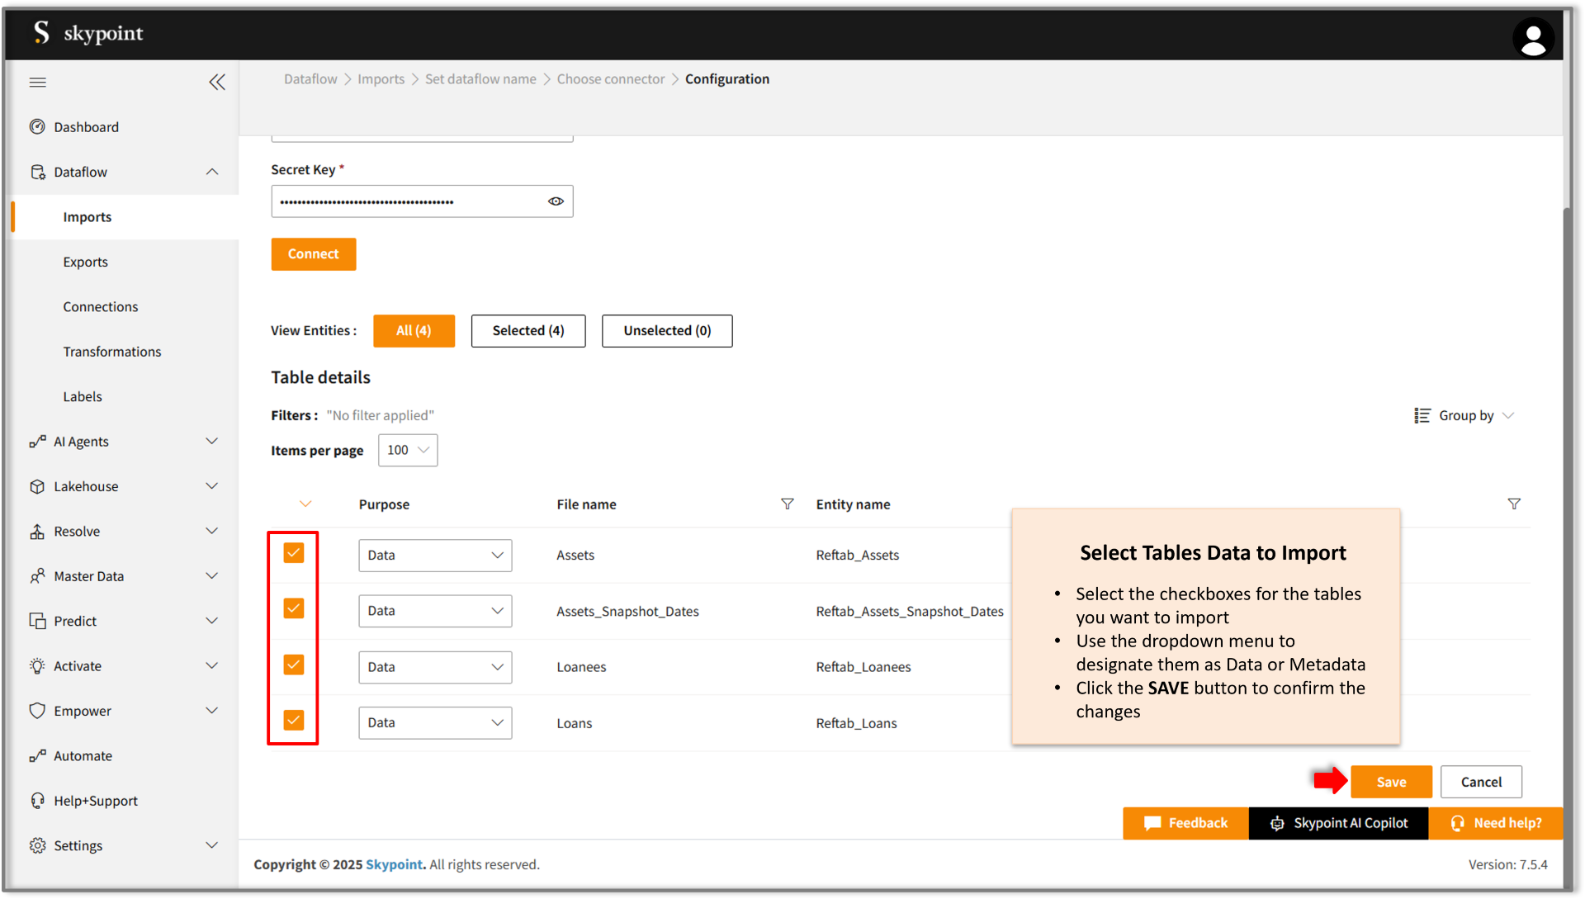Toggle the Assets table checkbox
1585x899 pixels.
[x=293, y=553]
